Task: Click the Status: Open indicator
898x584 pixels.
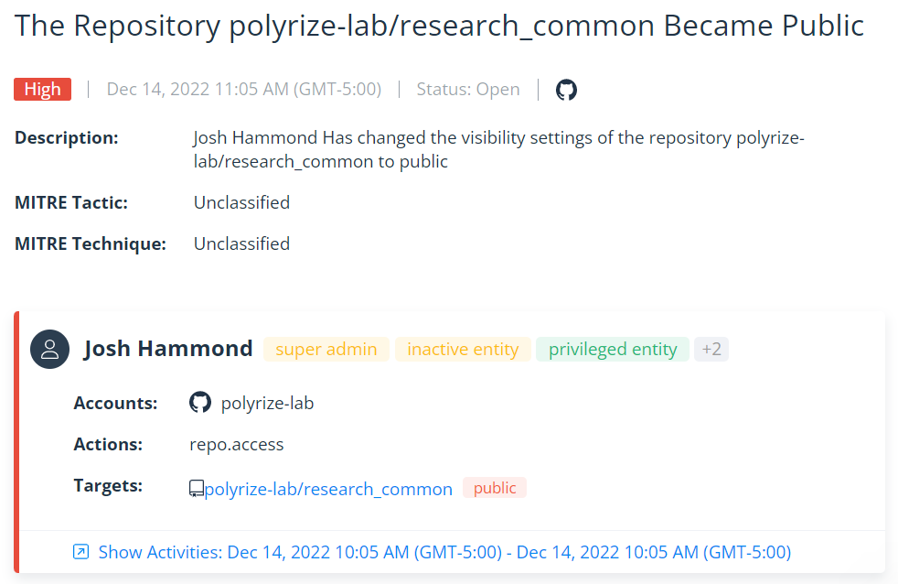Action: (x=468, y=90)
